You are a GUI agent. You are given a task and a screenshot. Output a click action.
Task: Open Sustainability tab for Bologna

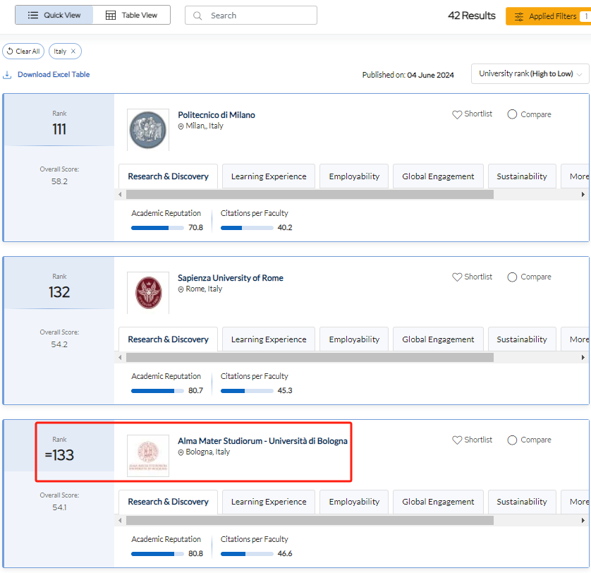point(522,502)
